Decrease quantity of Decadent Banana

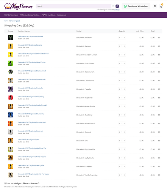(x=119, y=46)
